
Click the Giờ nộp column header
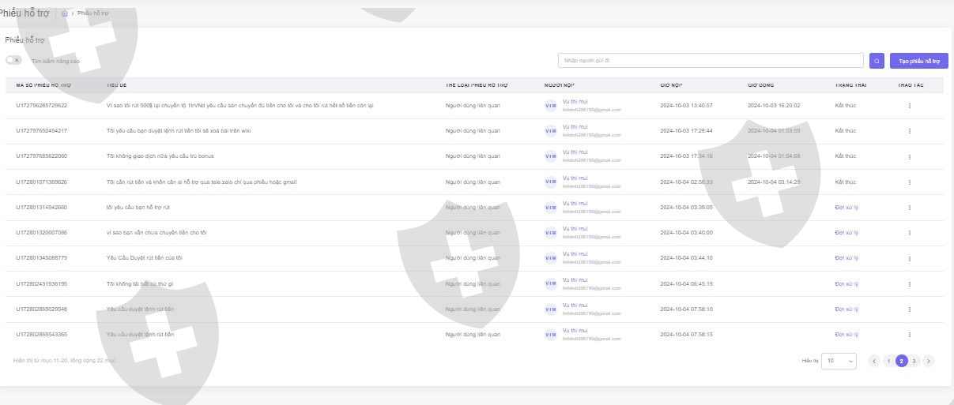(x=671, y=84)
